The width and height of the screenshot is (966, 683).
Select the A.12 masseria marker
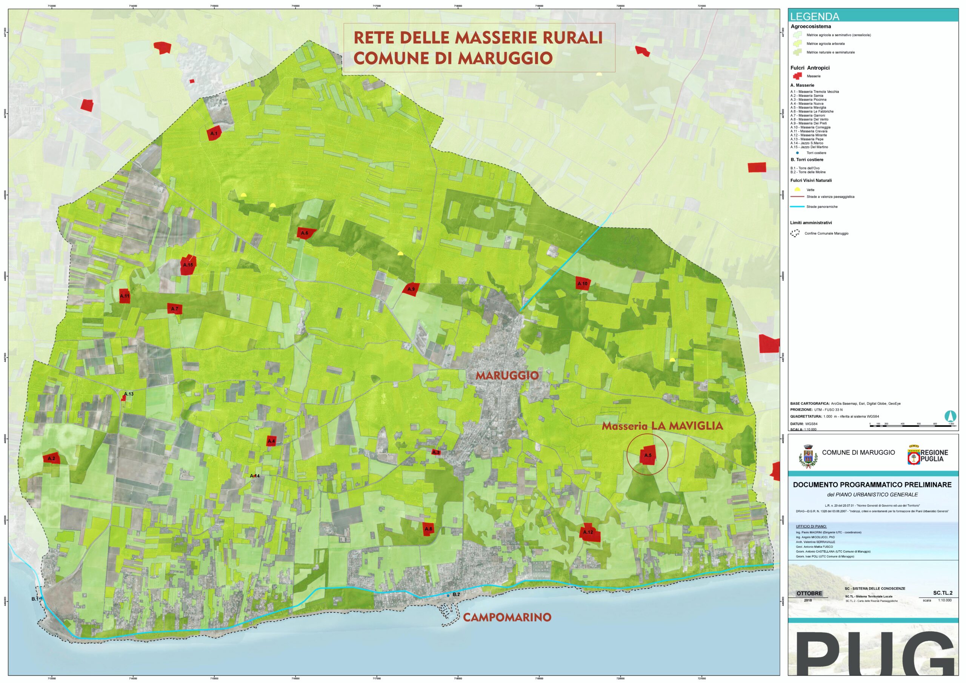pos(589,533)
